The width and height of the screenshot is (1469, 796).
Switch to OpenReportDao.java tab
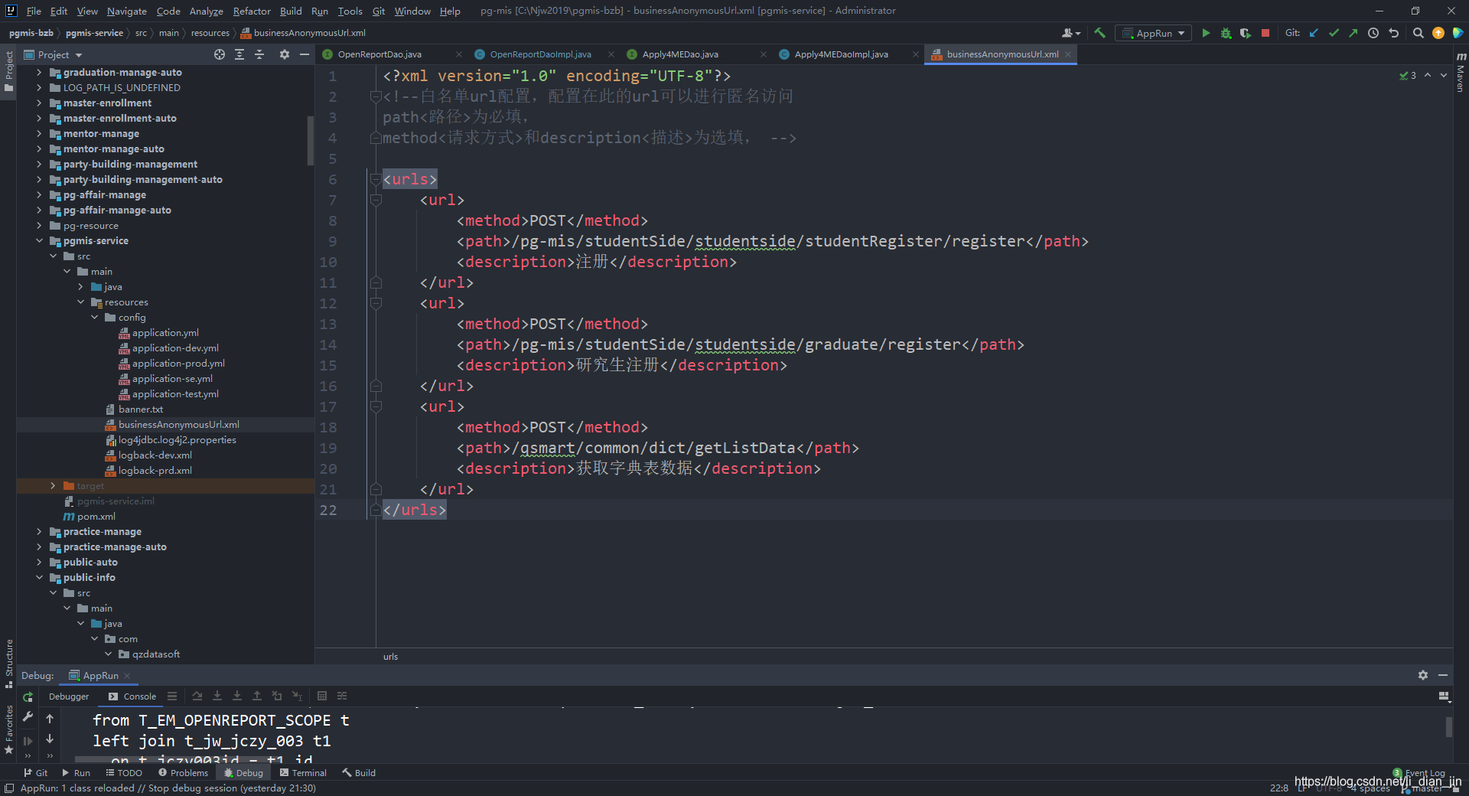[x=379, y=54]
